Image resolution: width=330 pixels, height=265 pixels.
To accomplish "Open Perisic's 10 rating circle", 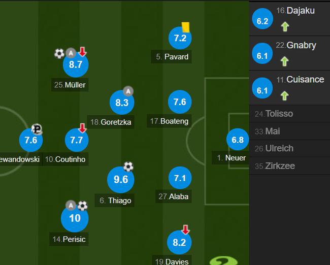I will (x=75, y=218).
